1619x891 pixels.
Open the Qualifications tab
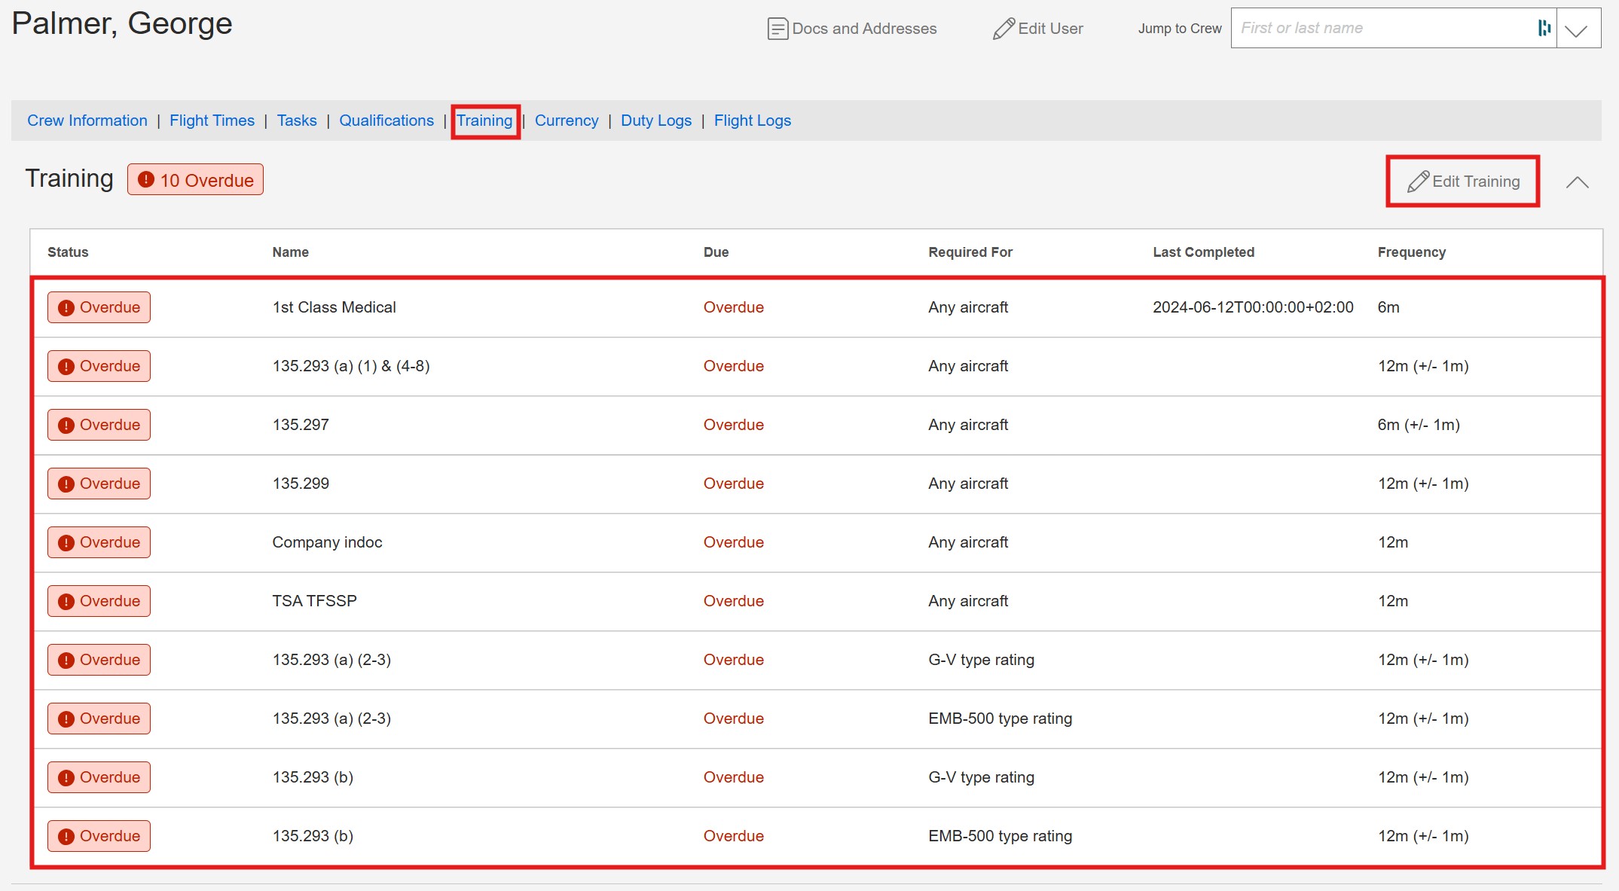[x=386, y=121]
